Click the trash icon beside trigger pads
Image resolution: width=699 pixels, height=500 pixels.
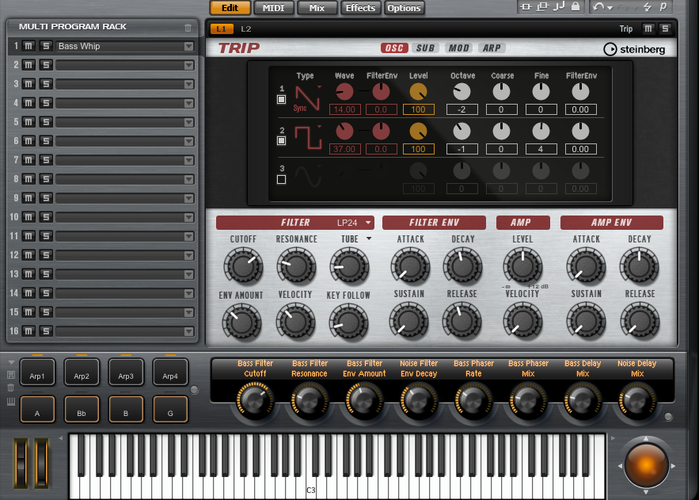click(x=11, y=387)
